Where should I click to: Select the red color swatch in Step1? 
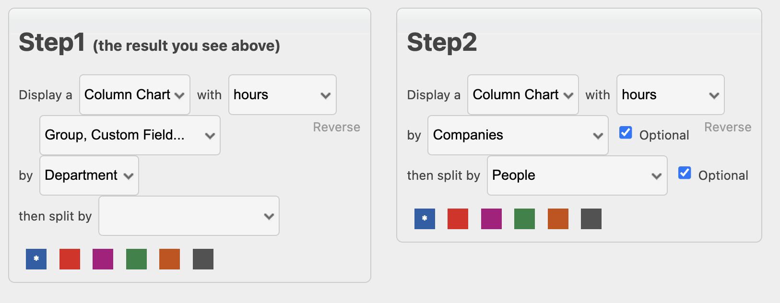tap(70, 259)
